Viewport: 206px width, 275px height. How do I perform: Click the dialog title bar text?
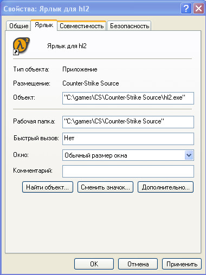46,9
